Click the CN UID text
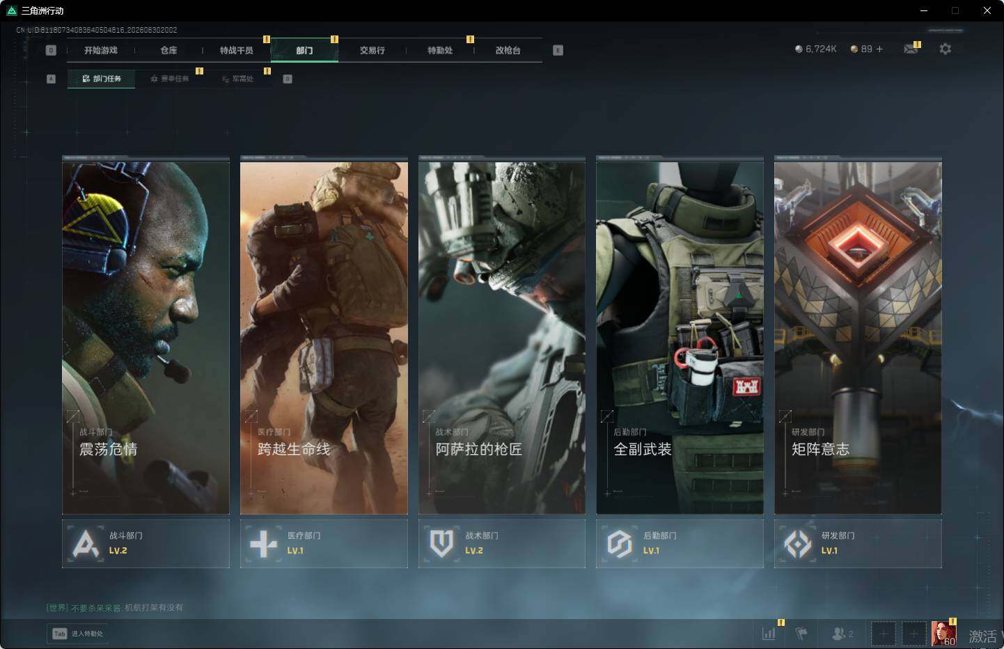This screenshot has height=649, width=1004. (97, 30)
